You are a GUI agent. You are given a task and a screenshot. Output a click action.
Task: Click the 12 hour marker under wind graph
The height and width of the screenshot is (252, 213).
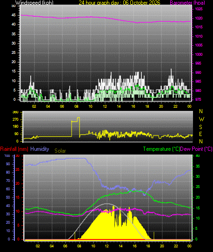[105, 106]
